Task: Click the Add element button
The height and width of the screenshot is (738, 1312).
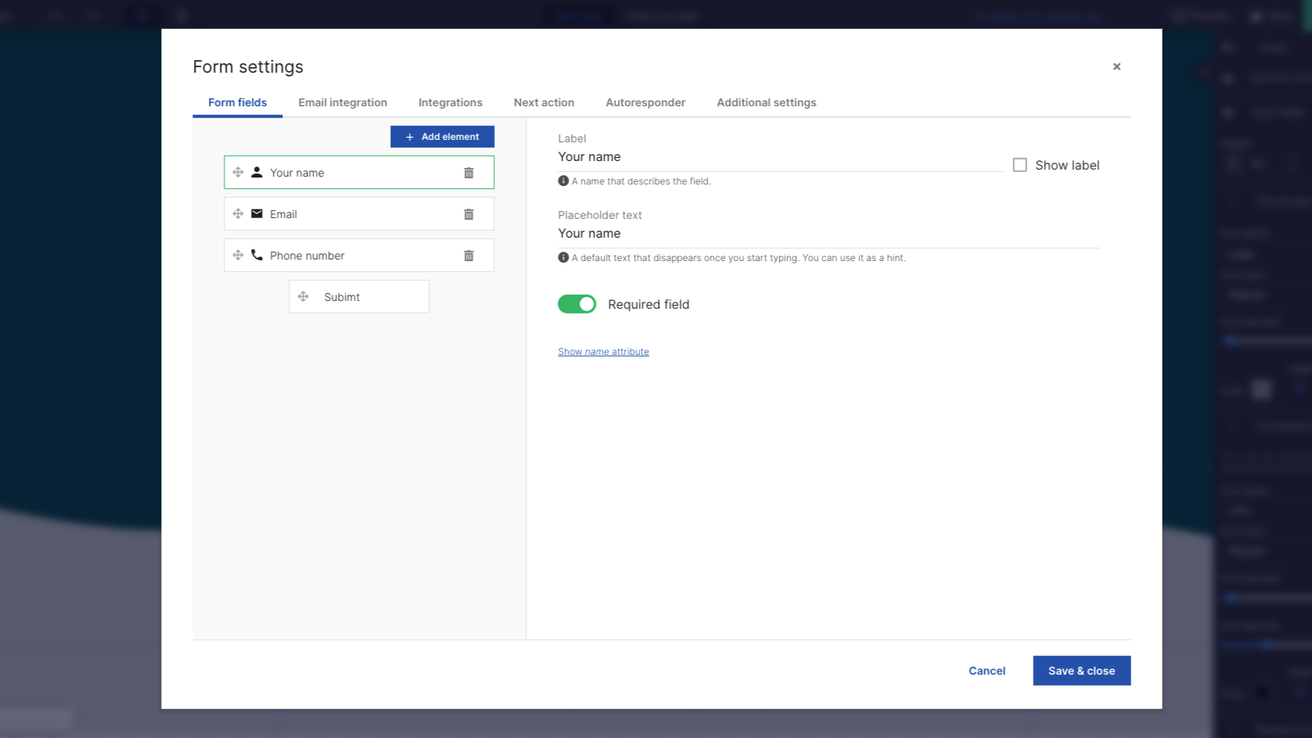Action: pos(442,136)
